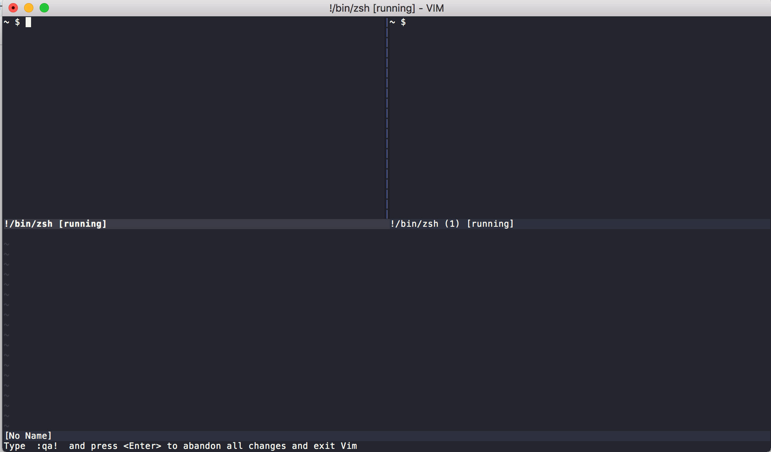
Task: Click the [No Name] buffer status line
Action: pos(28,436)
